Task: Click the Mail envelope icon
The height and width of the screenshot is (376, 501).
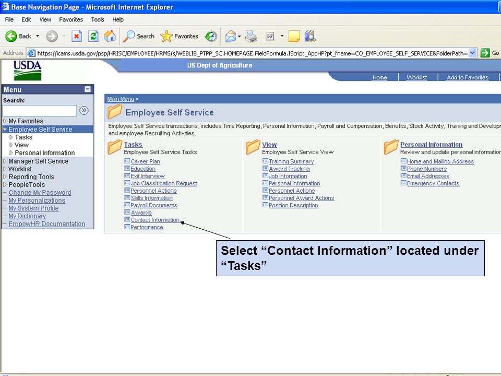Action: coord(230,36)
